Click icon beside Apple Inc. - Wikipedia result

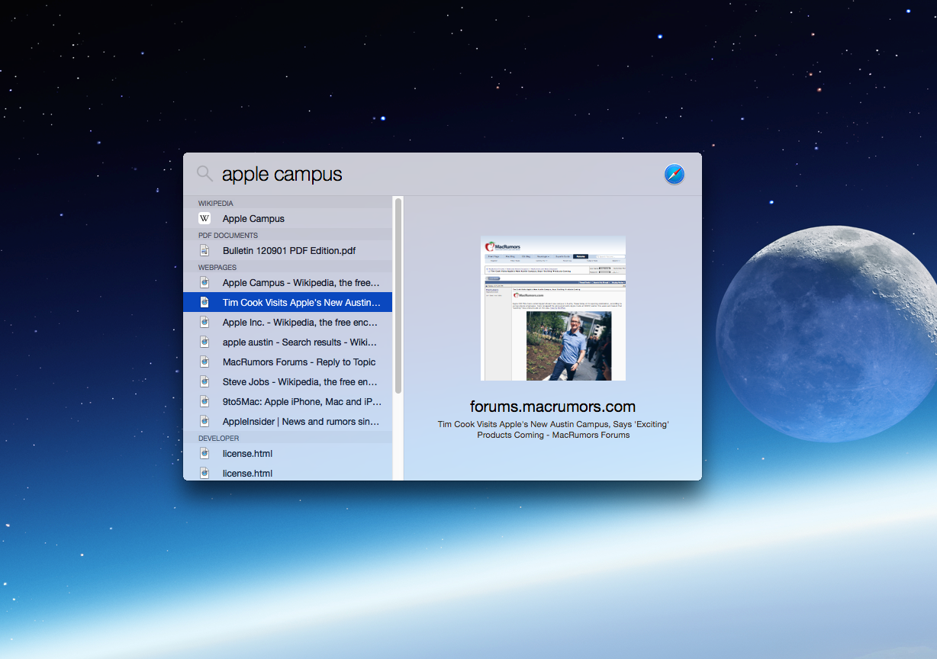(x=204, y=322)
